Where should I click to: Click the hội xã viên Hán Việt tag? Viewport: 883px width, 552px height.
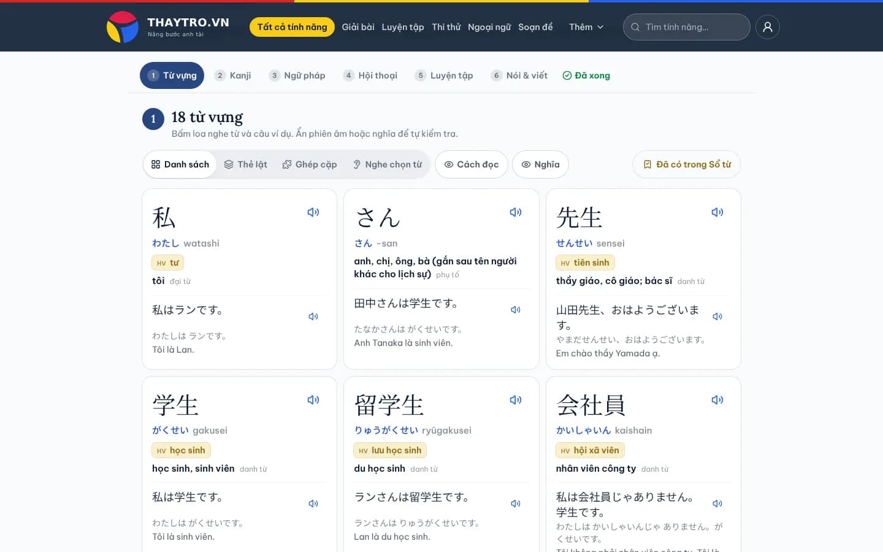[590, 450]
